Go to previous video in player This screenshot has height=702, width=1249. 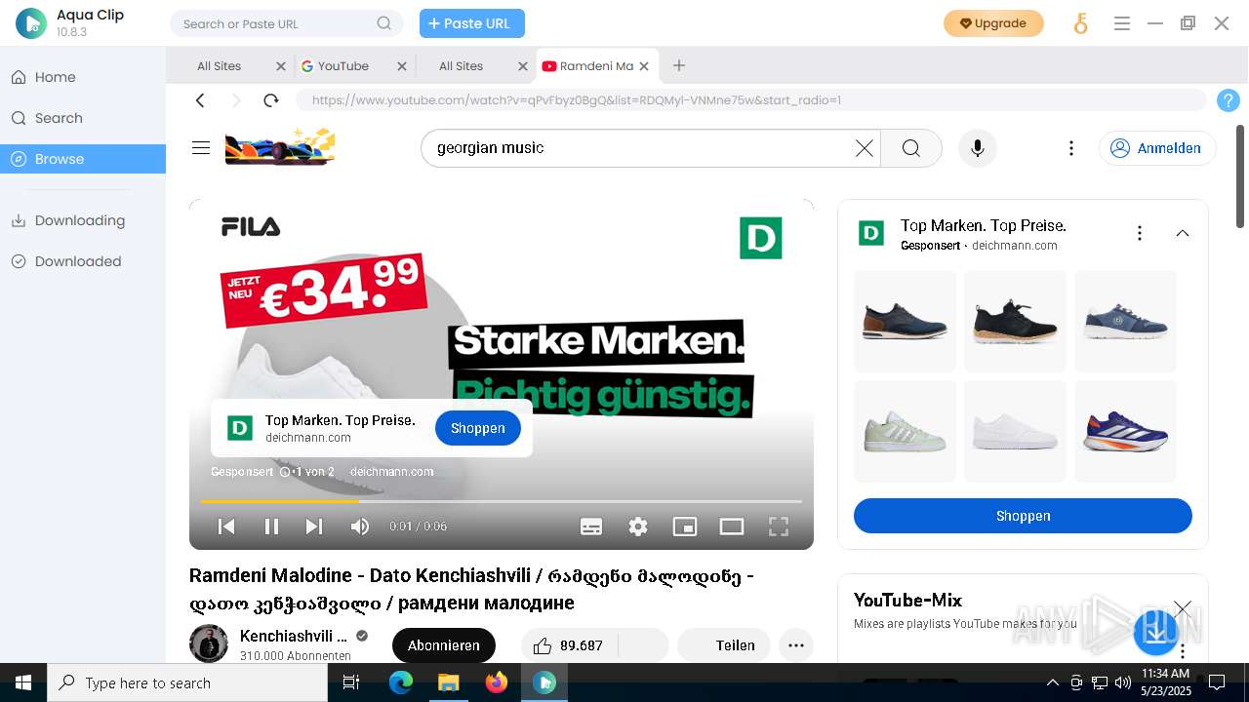[226, 526]
